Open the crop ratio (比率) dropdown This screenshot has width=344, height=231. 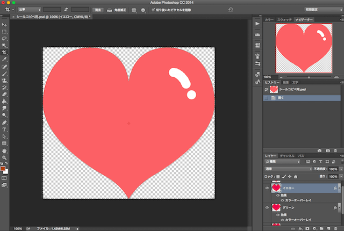(30, 10)
